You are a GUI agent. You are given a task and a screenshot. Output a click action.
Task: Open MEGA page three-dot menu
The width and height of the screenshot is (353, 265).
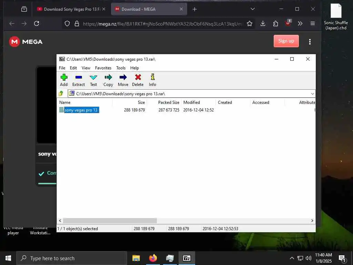(310, 42)
